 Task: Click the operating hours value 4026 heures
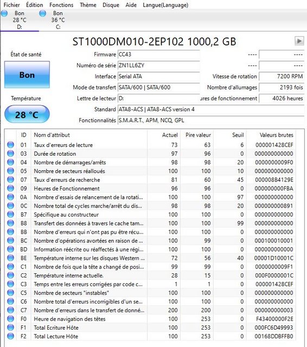click(x=282, y=98)
